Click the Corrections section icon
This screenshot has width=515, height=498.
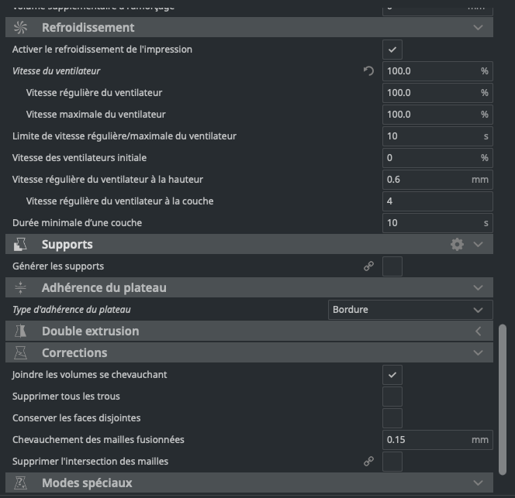point(21,353)
